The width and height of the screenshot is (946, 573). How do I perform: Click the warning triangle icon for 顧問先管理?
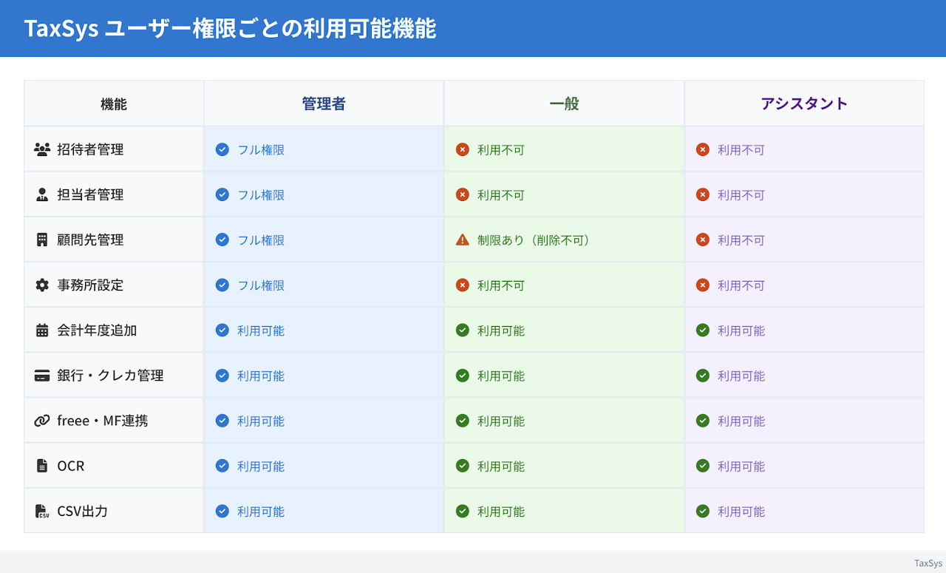click(x=463, y=240)
